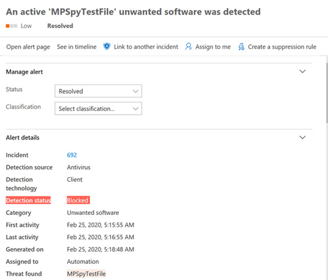Screen dimensions: 328x280
Task: Collapse the Alert details section chevron
Action: coord(303,137)
